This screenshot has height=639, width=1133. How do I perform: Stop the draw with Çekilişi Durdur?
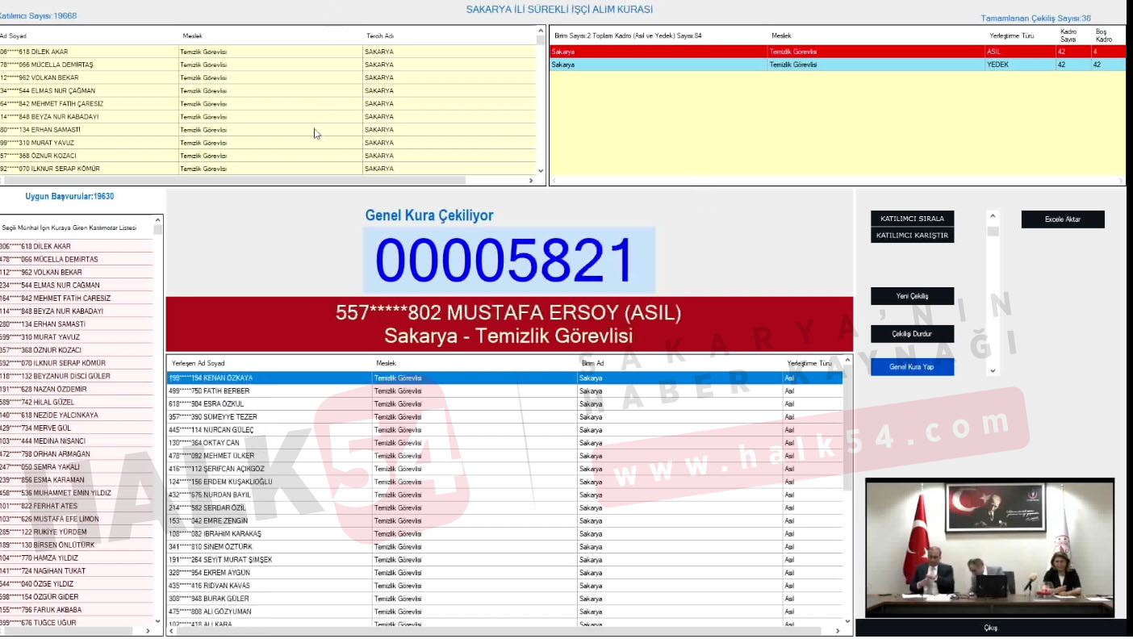pos(912,334)
